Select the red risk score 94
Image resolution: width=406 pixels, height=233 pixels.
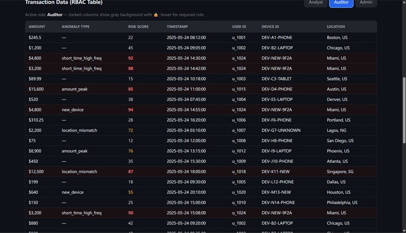click(x=130, y=109)
